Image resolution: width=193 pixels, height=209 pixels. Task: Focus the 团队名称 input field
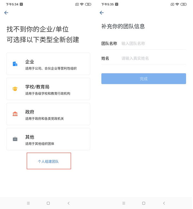point(153,43)
